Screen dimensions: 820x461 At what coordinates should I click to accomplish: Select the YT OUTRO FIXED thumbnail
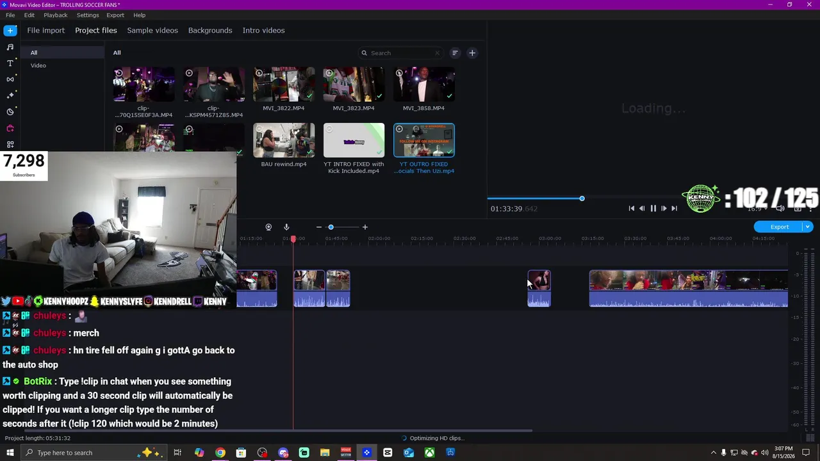(x=424, y=140)
